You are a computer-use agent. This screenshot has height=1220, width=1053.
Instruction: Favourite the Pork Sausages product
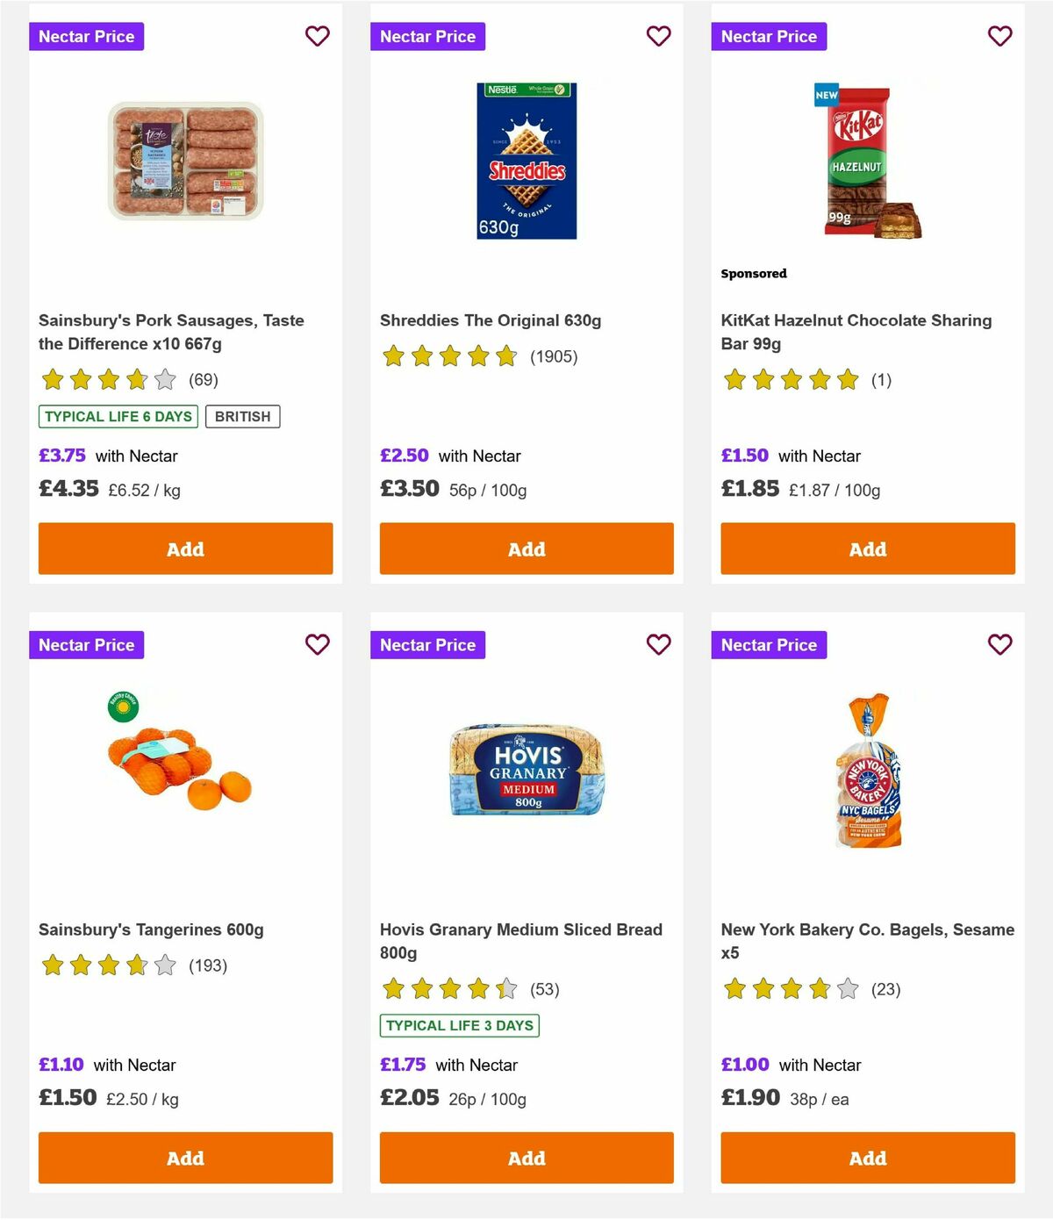coord(318,36)
